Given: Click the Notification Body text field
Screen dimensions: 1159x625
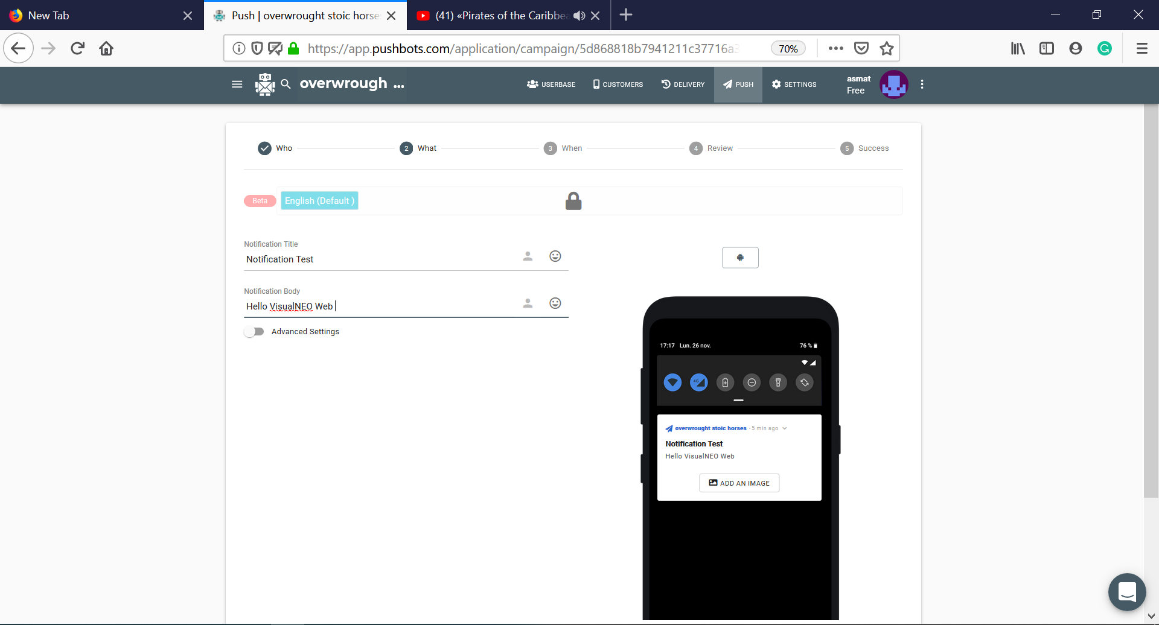Looking at the screenshot, I should [382, 306].
